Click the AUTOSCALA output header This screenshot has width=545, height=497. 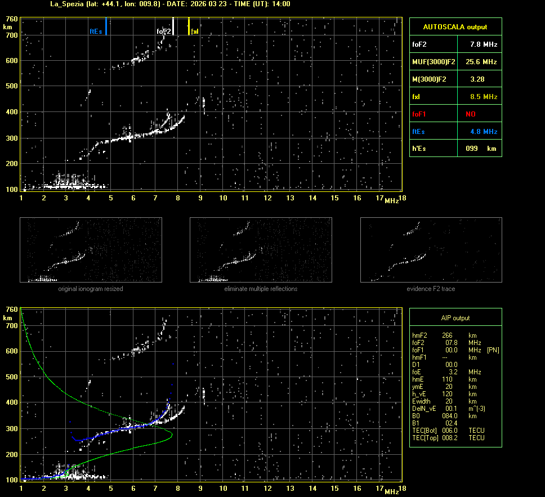pos(455,26)
